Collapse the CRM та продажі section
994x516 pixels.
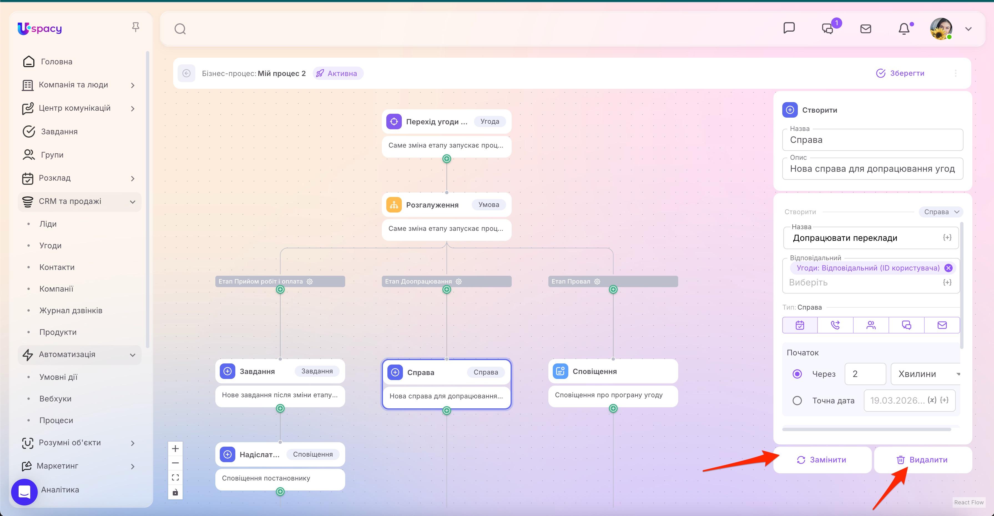click(132, 201)
